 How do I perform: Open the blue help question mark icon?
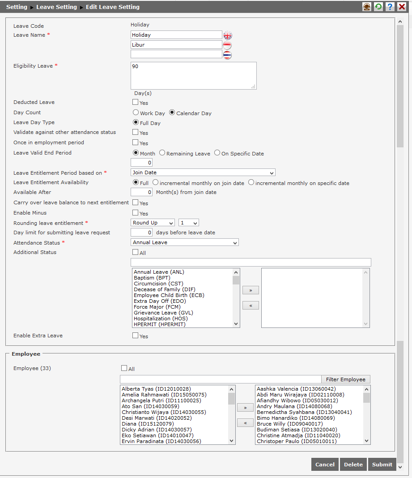coord(389,6)
